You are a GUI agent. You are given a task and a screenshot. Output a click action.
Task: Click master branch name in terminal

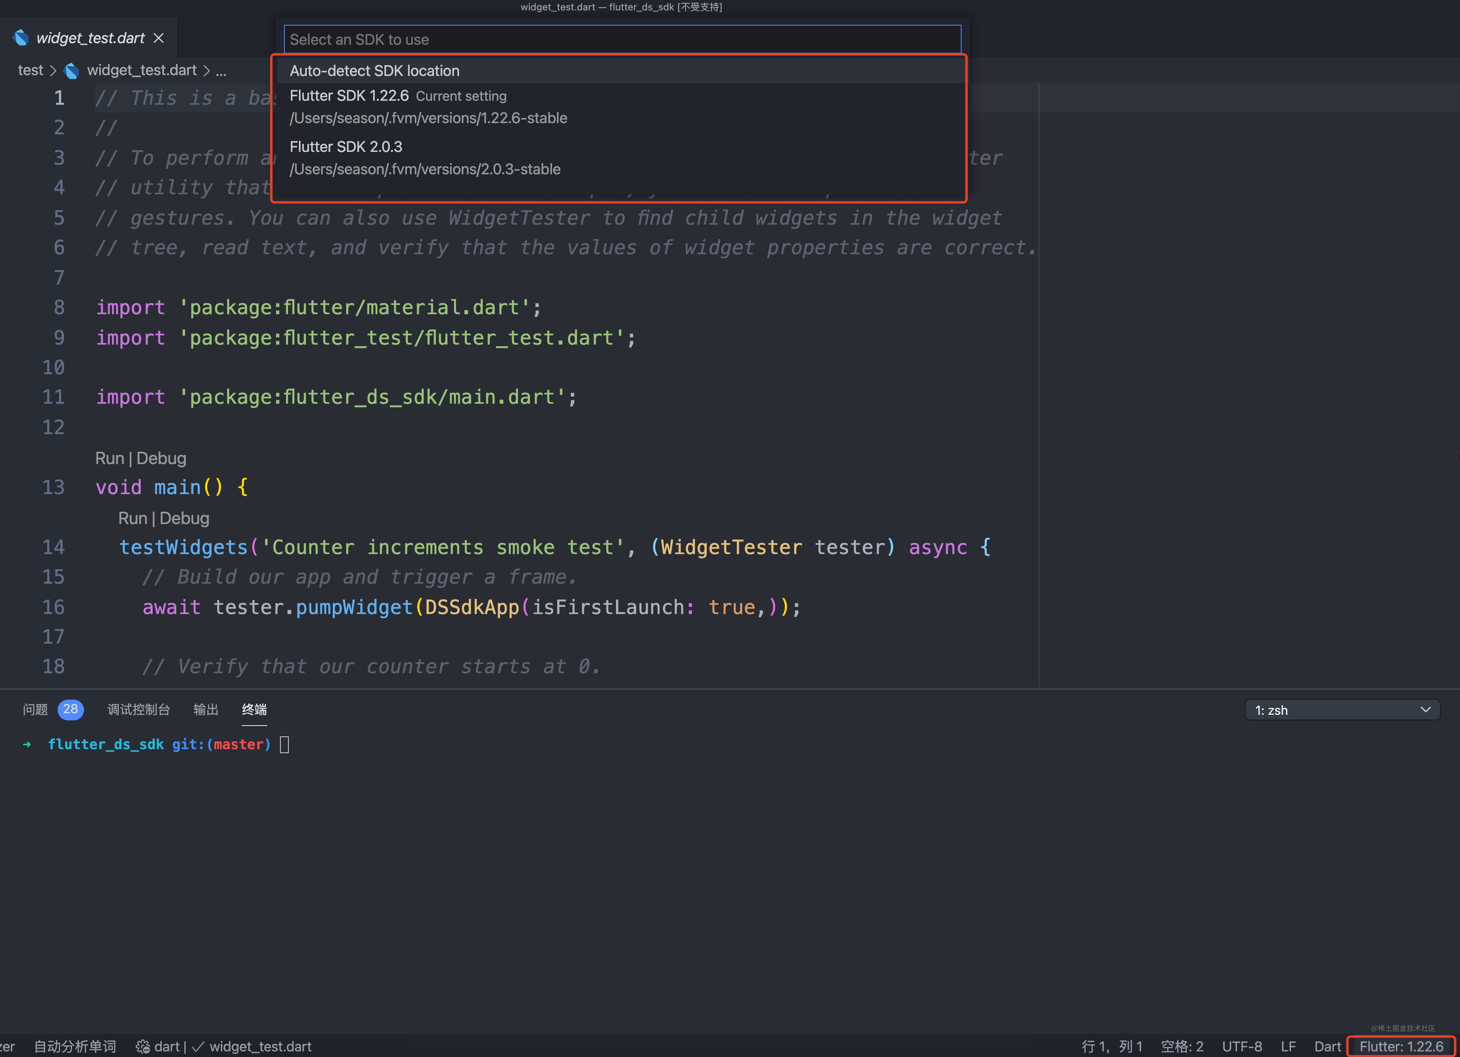pyautogui.click(x=238, y=744)
